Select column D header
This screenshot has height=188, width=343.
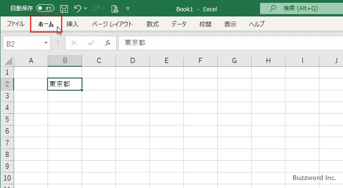click(x=132, y=61)
